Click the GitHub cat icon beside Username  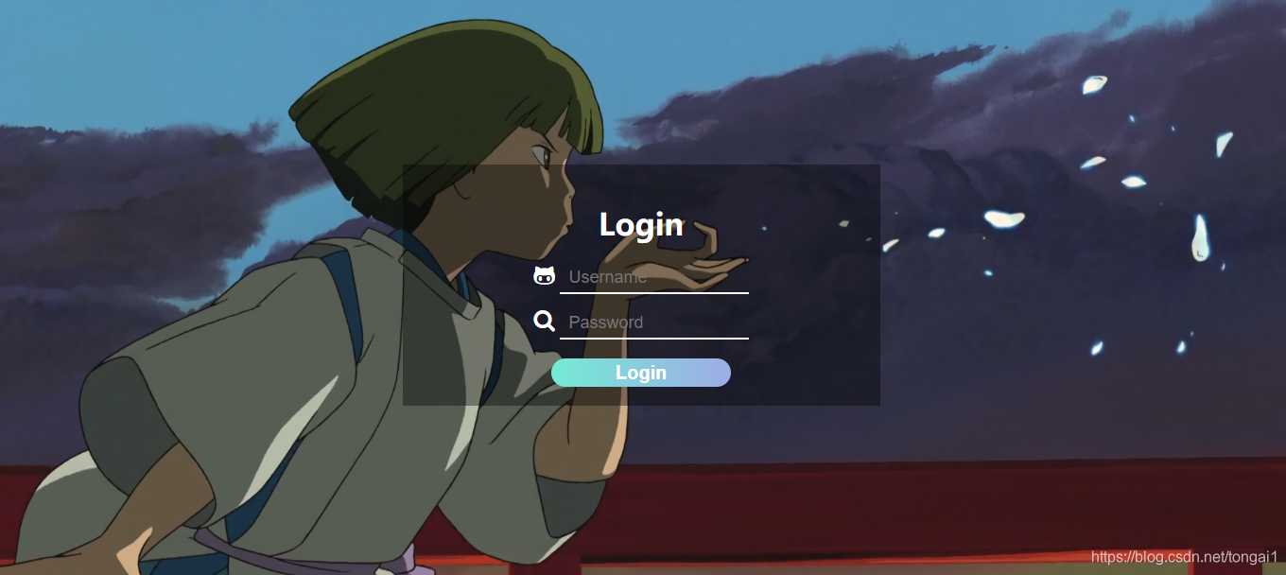click(x=544, y=276)
